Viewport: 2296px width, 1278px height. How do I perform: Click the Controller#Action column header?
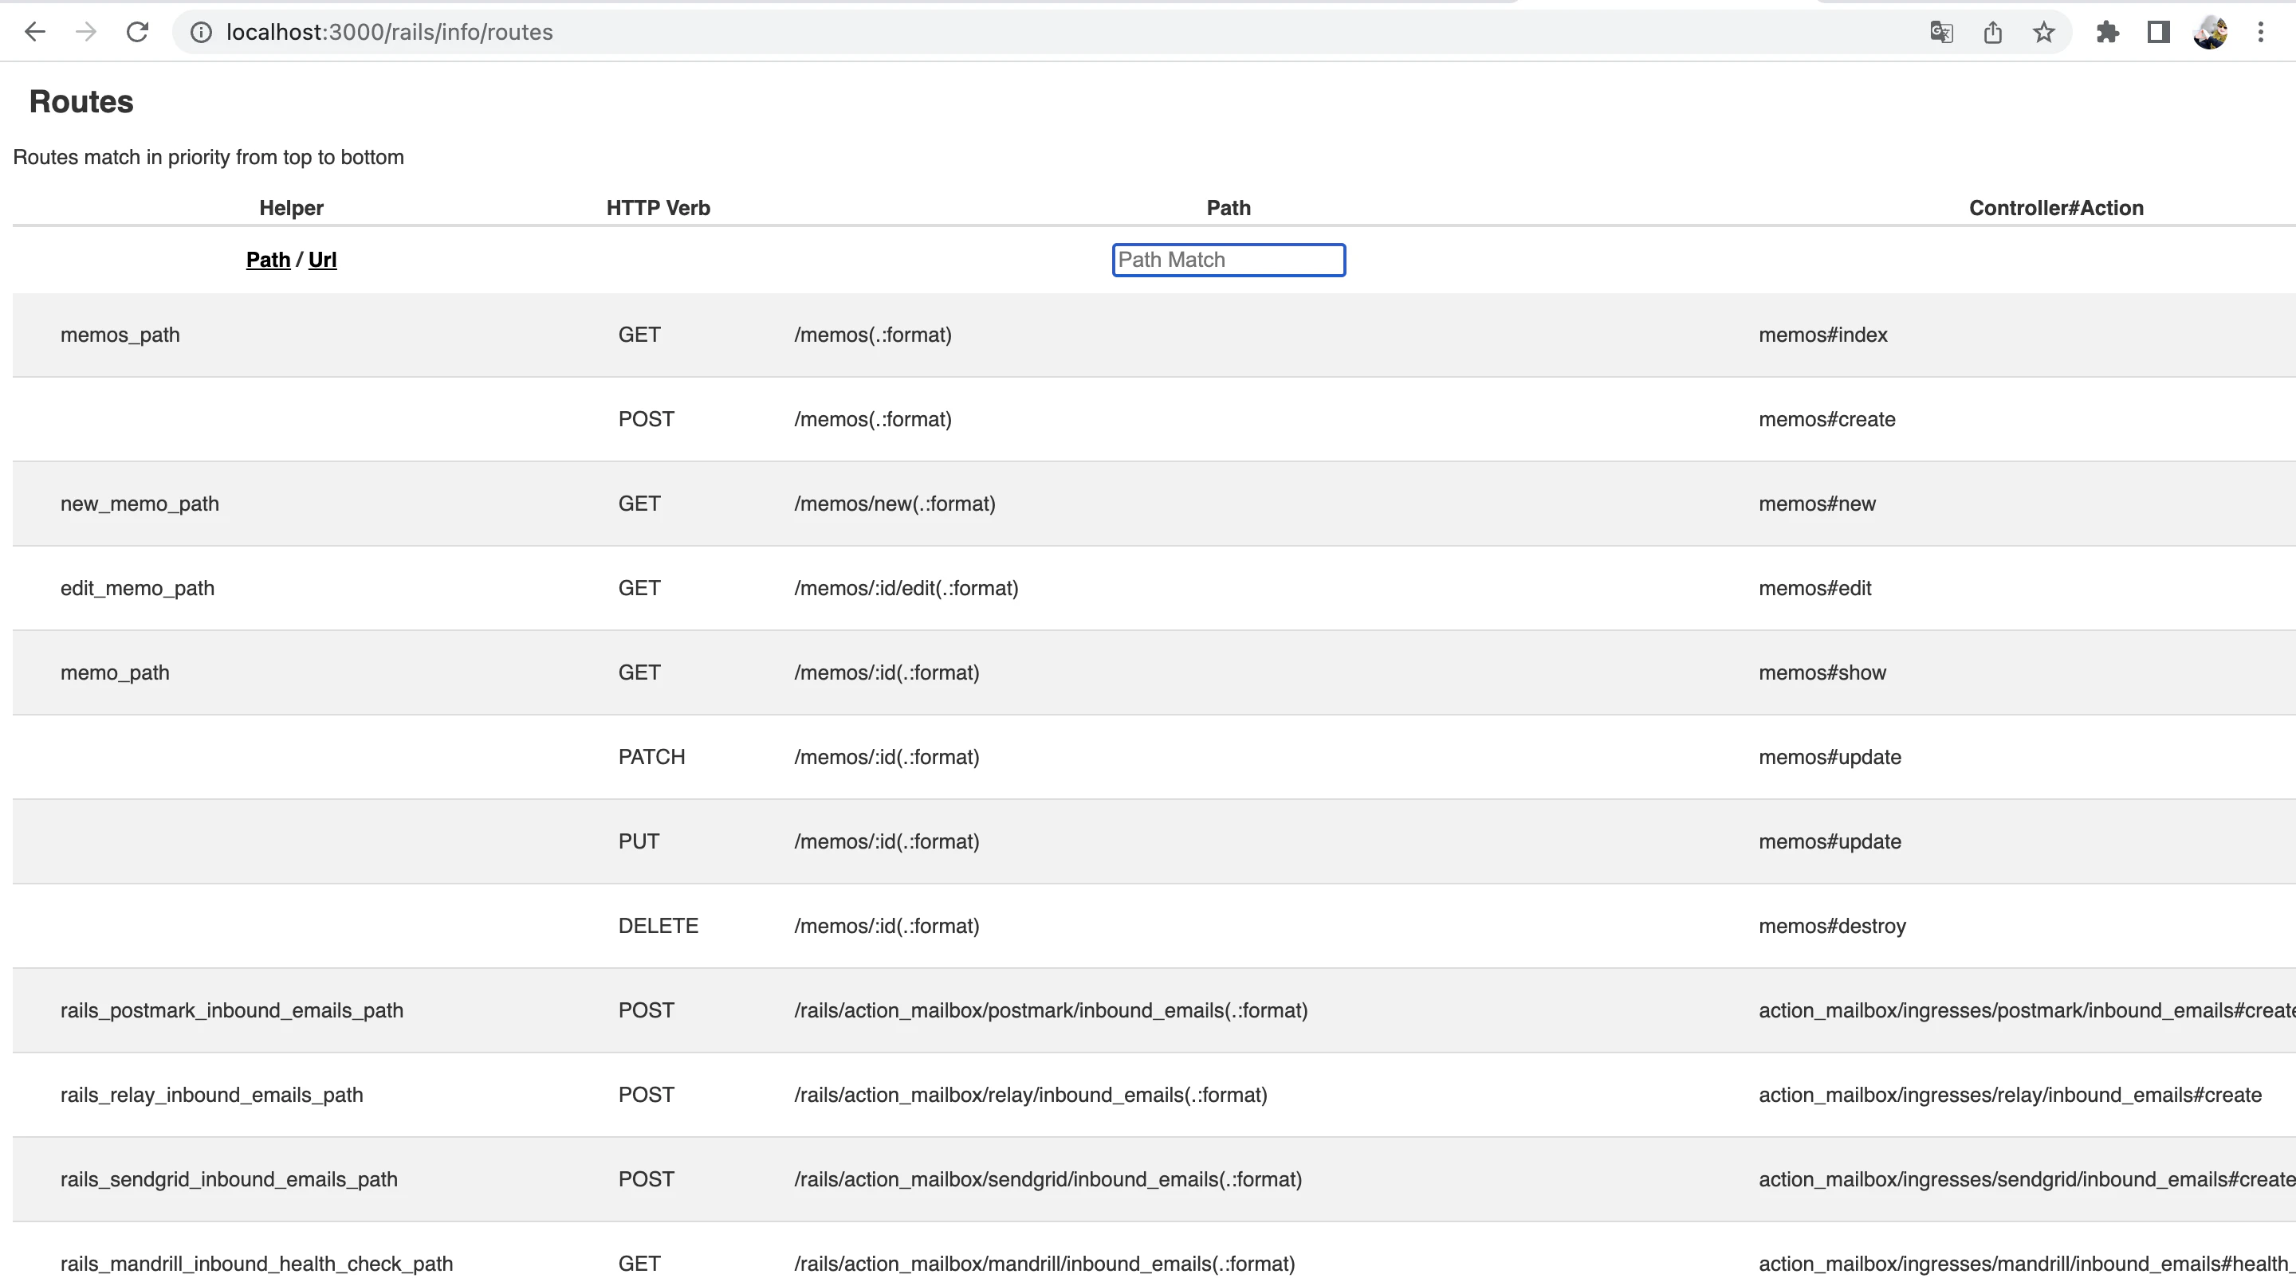point(2056,207)
